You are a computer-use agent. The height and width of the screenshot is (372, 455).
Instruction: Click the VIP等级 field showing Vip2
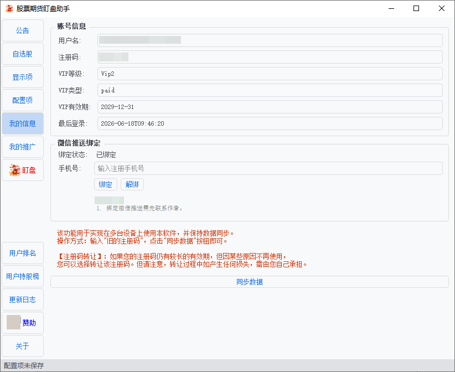click(270, 74)
